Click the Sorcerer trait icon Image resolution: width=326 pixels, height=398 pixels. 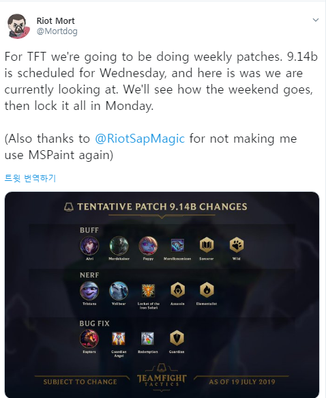click(207, 245)
